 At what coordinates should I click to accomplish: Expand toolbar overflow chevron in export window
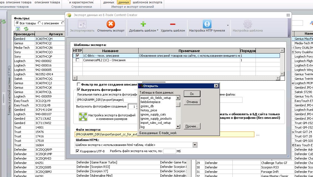click(x=289, y=36)
